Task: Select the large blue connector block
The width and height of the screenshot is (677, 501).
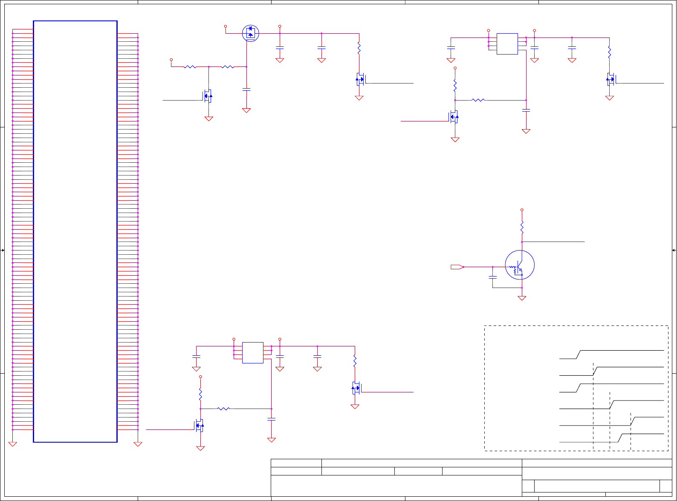Action: coord(75,231)
